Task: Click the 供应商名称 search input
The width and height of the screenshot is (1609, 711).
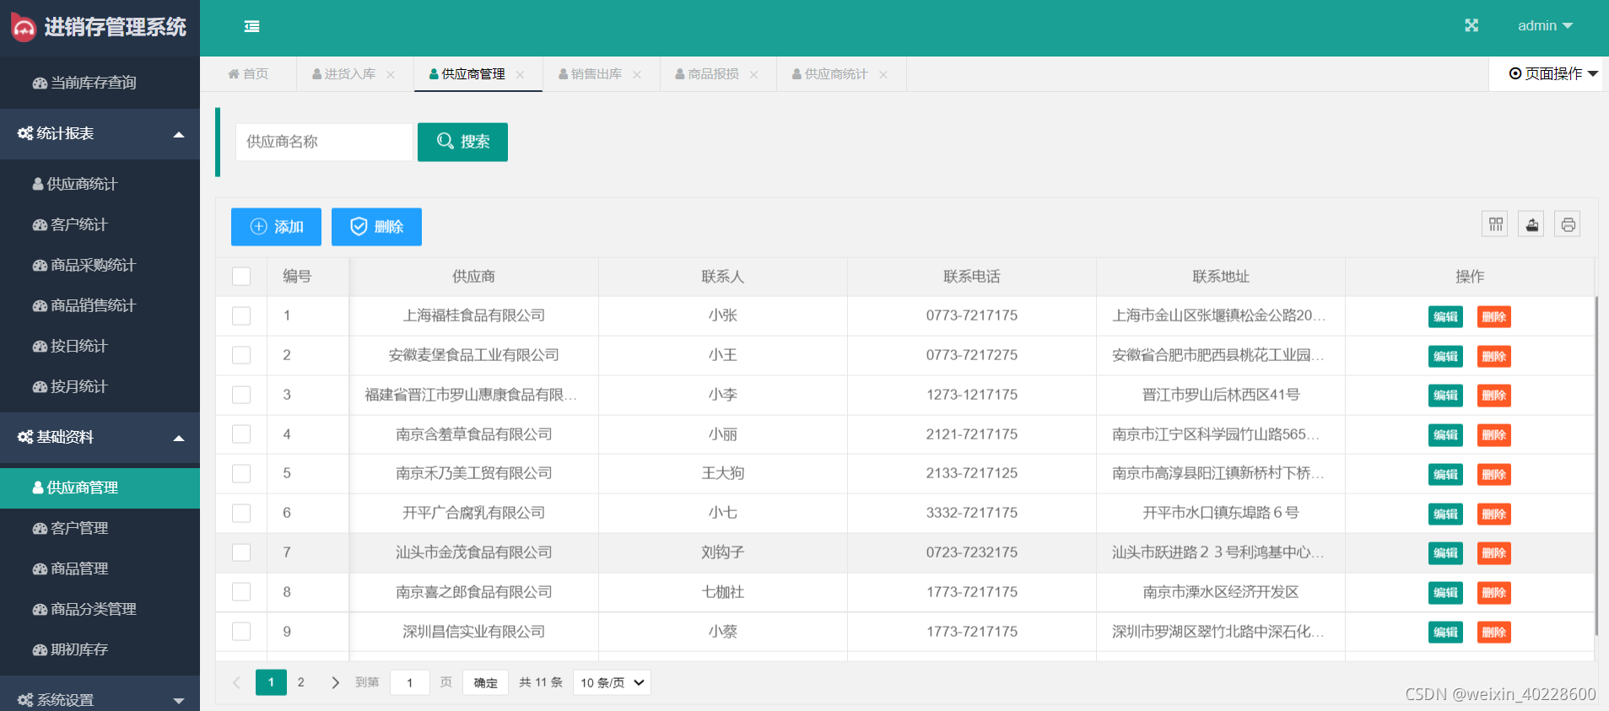Action: tap(324, 142)
